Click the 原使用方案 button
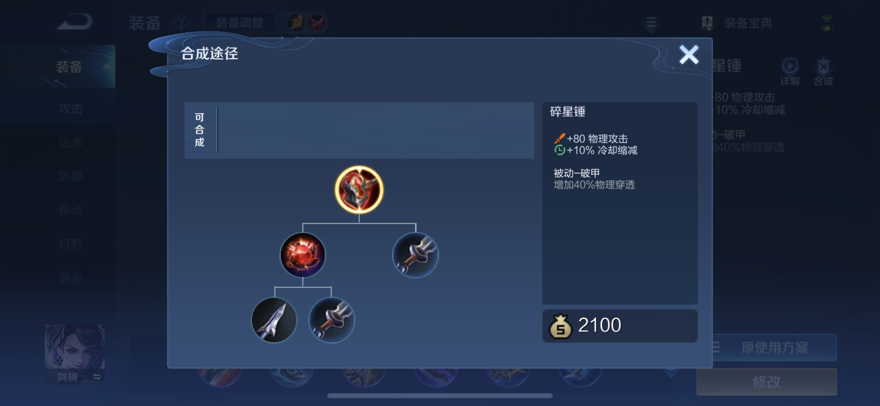This screenshot has height=406, width=880. [774, 348]
